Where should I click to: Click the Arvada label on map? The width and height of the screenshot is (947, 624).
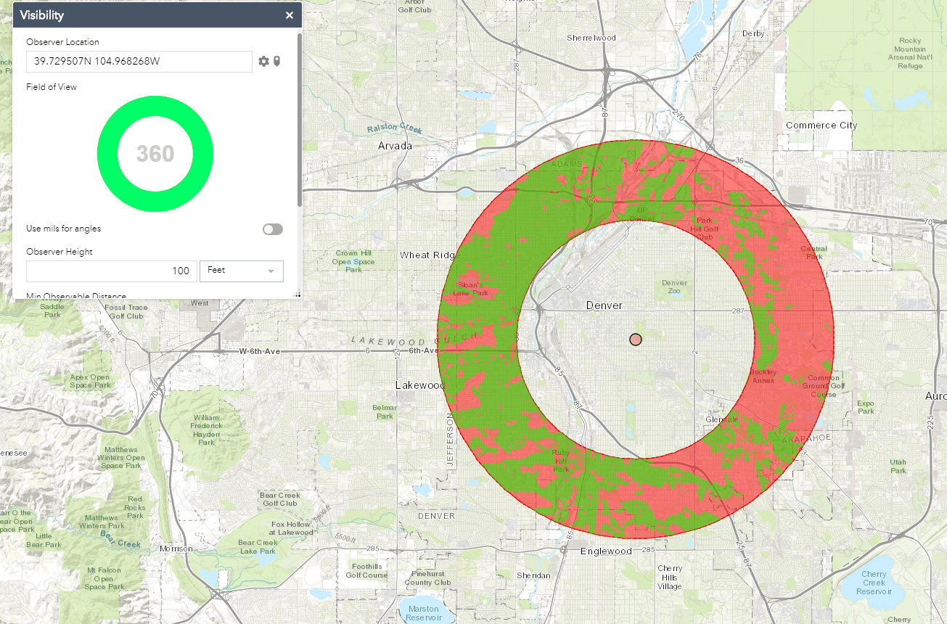(395, 146)
